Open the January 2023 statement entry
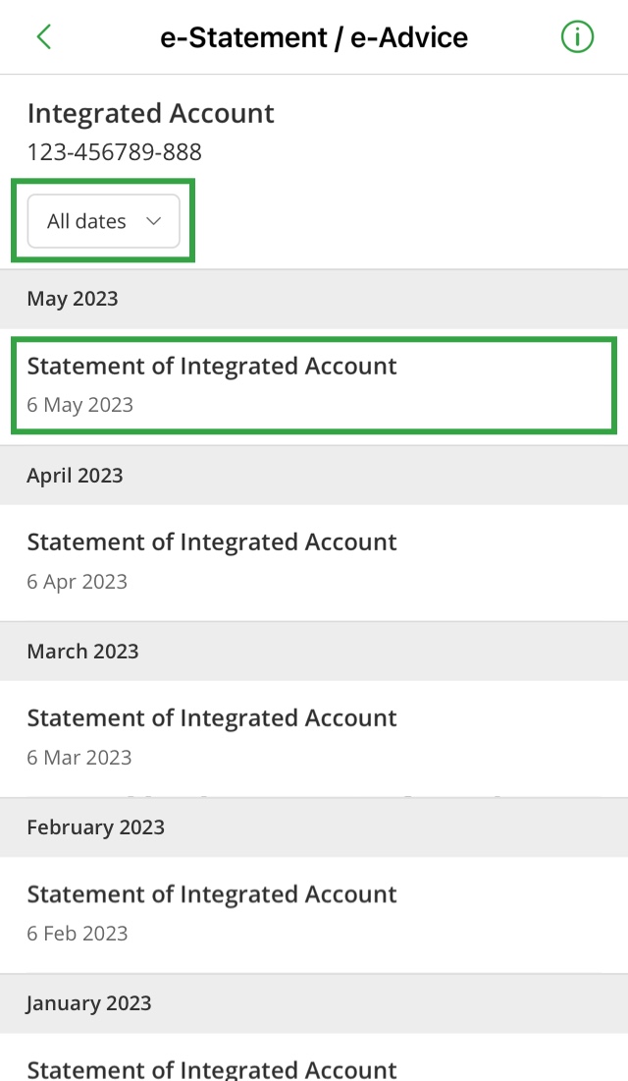628x1081 pixels. (314, 1057)
